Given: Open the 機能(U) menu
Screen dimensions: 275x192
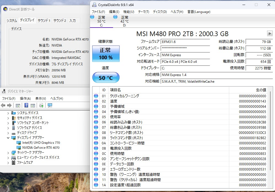Looking at the screenshot, I should click(x=129, y=12).
